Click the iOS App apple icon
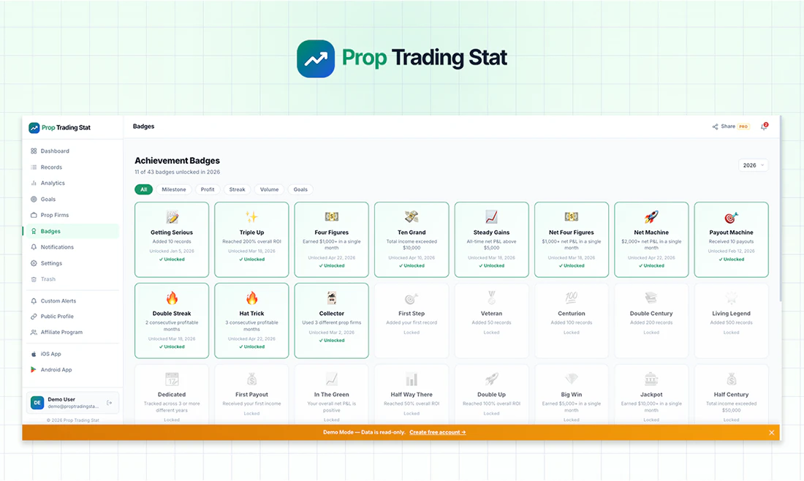This screenshot has width=804, height=481. (x=34, y=354)
